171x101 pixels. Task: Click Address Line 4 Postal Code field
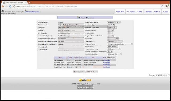coord(71,44)
